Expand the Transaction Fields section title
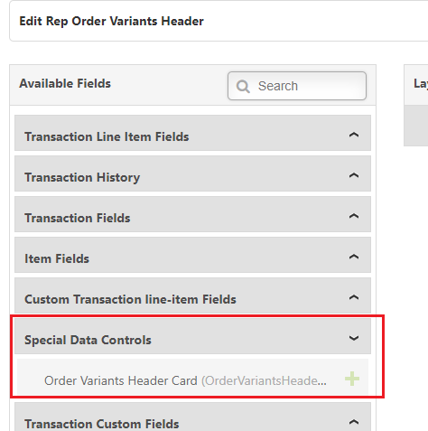Viewport: 428px width, 431px height. [x=78, y=218]
